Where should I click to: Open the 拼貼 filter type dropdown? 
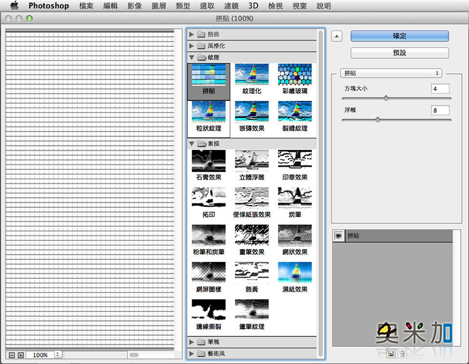click(391, 73)
